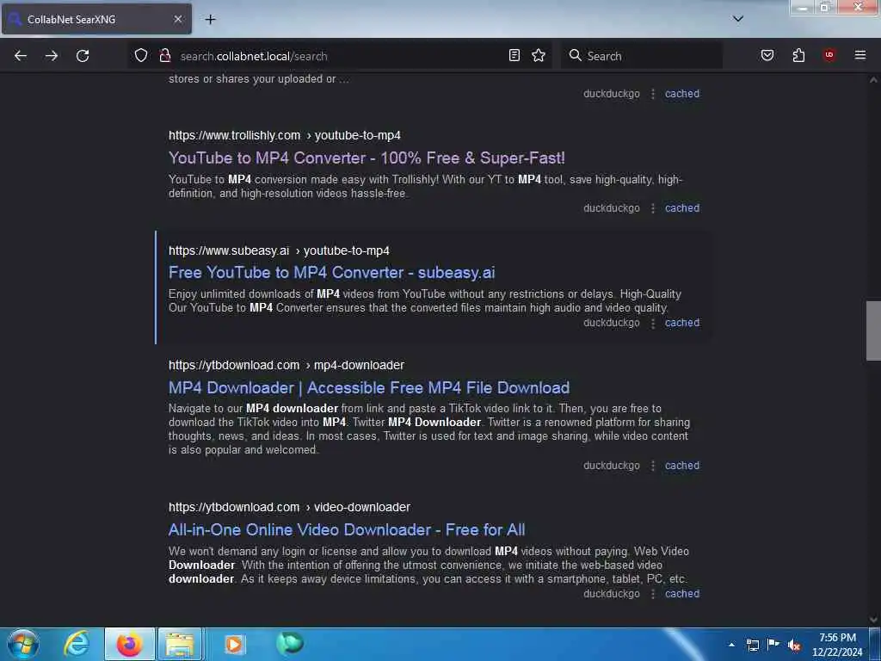Open Free YouTube to MP4 Converter subeasy.ai
The image size is (881, 661).
(x=331, y=273)
